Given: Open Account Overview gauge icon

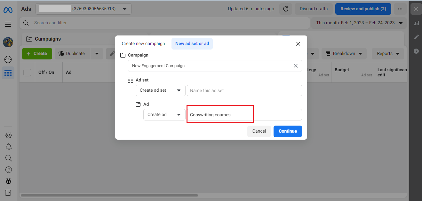Looking at the screenshot, I should (x=8, y=59).
